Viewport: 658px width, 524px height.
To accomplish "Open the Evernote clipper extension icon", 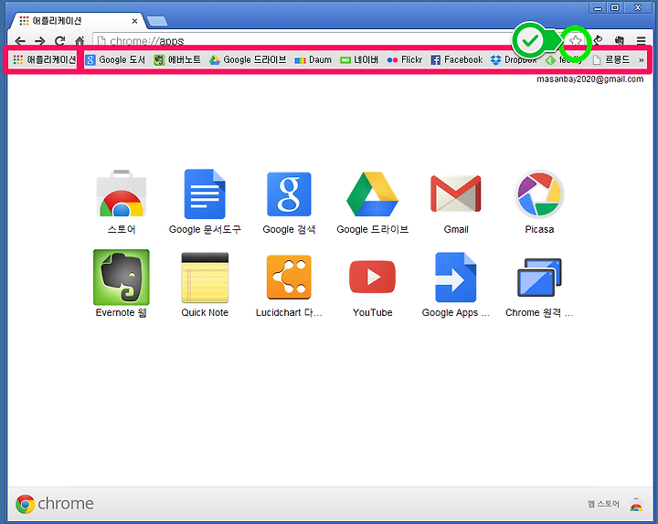I will tap(620, 40).
